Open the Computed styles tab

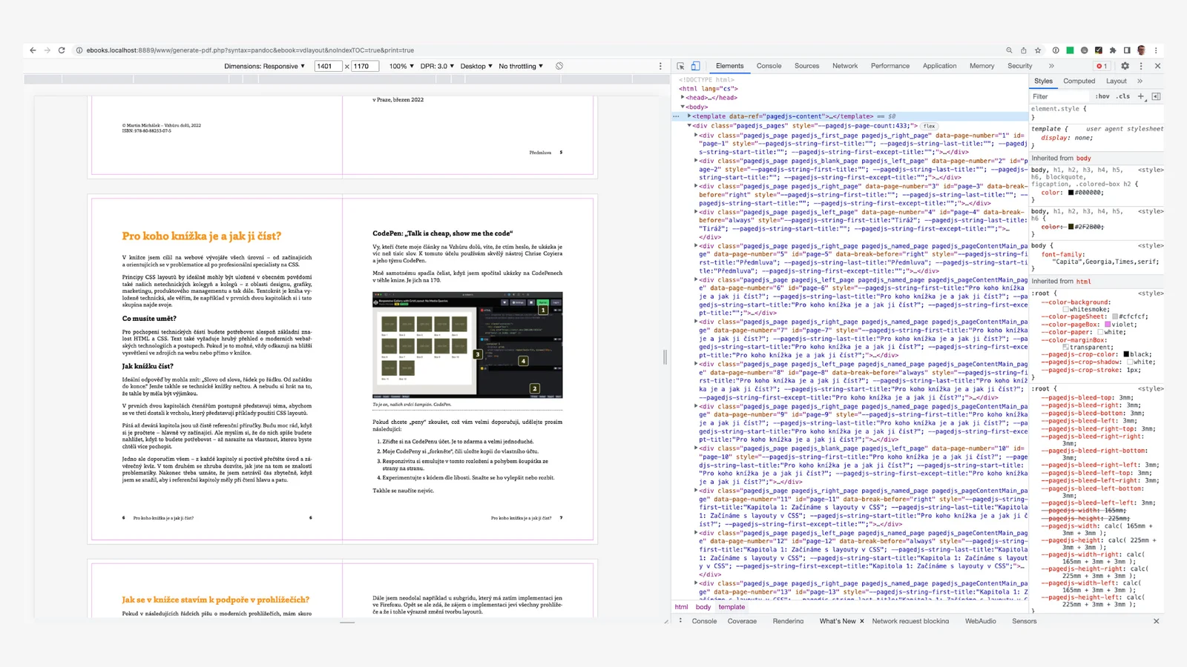coord(1079,81)
